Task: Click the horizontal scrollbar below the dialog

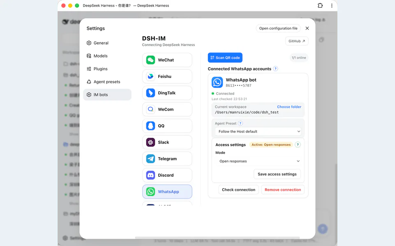Action: click(x=217, y=237)
